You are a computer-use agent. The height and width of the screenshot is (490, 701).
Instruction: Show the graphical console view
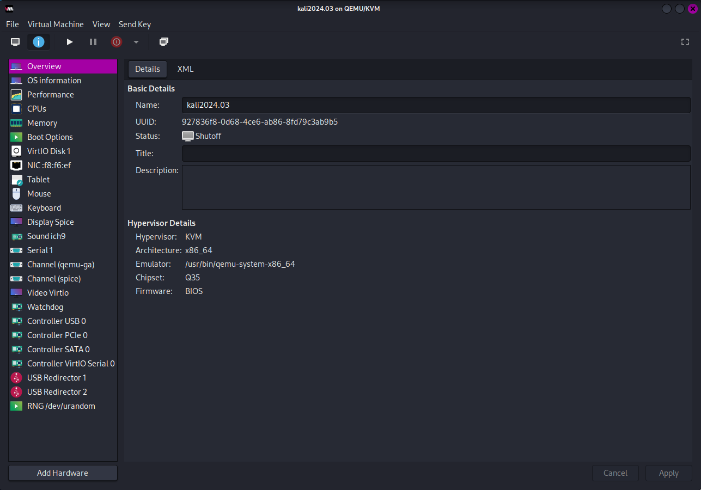tap(15, 42)
